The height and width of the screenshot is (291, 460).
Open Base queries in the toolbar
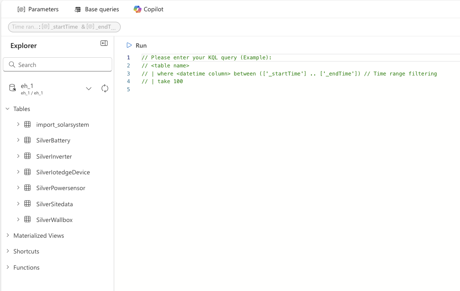pyautogui.click(x=97, y=9)
